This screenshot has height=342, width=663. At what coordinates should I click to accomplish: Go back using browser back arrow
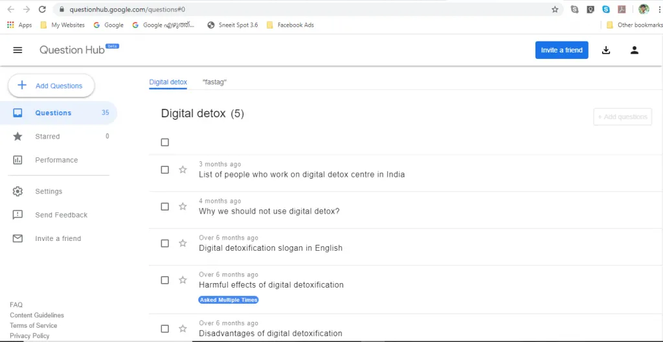pyautogui.click(x=11, y=9)
